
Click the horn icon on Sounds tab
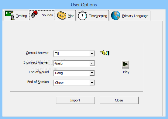34,14
